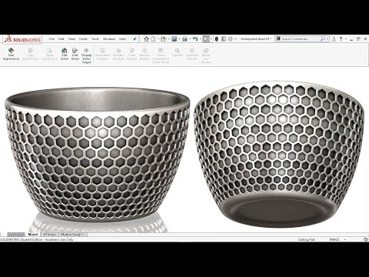Pin the menu bar with pushpin
The height and width of the screenshot is (277, 369).
pos(135,39)
